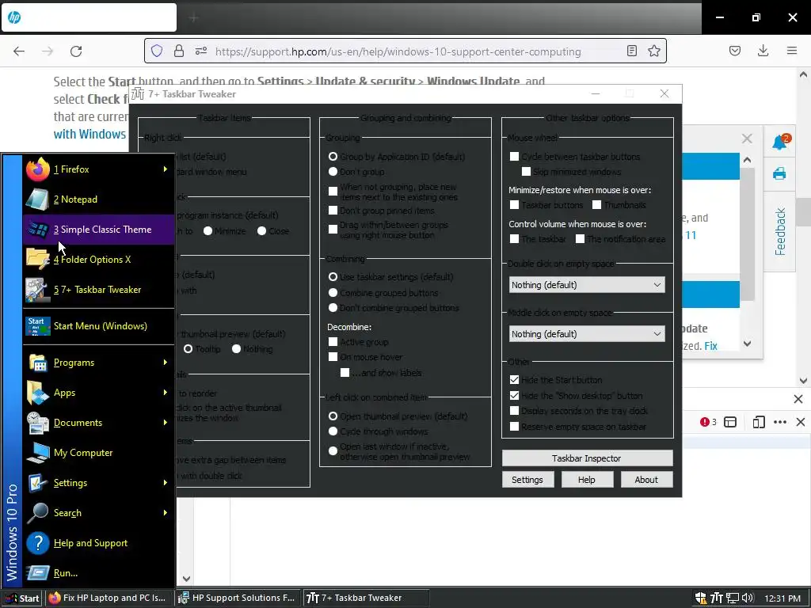
Task: Open Middle click on empty space dropdown
Action: tap(587, 334)
